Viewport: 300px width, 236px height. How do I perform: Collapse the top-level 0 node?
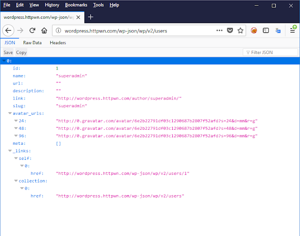(4, 61)
